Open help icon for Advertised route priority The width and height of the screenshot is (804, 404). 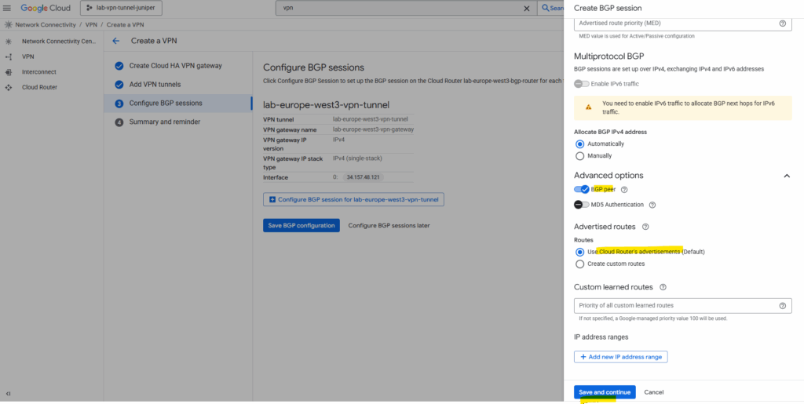tap(783, 24)
